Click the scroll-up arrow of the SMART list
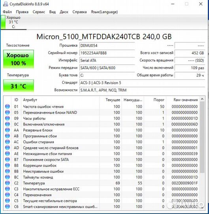Screen dimensions: 209x214 tap(202, 99)
